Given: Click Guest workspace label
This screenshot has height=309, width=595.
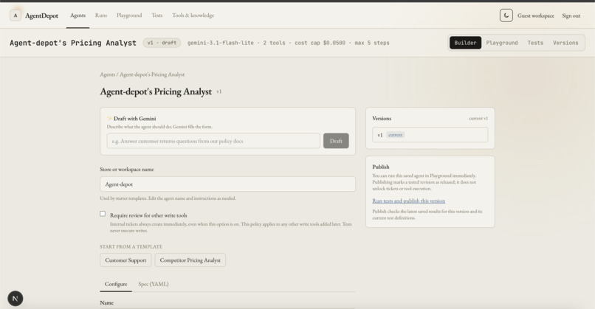Looking at the screenshot, I should click(x=535, y=15).
